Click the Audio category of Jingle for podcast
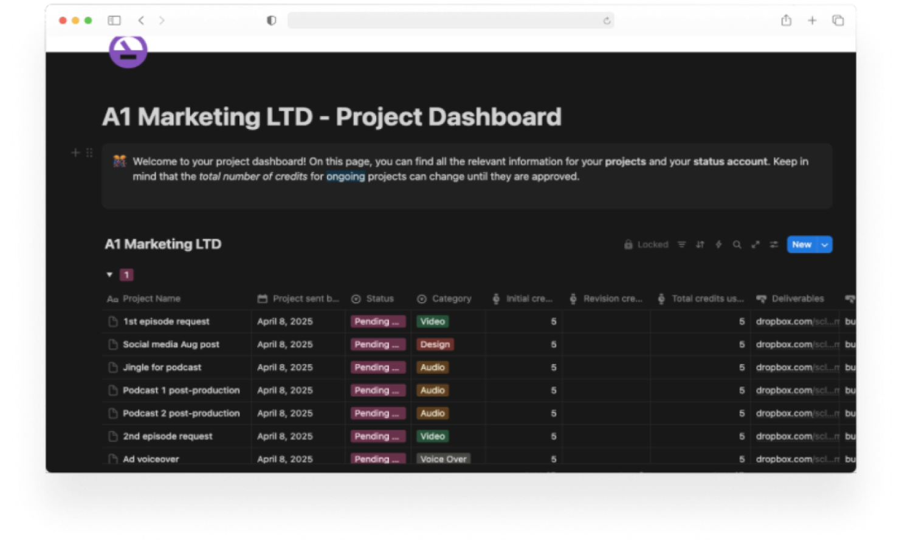This screenshot has width=902, height=547. coord(432,367)
